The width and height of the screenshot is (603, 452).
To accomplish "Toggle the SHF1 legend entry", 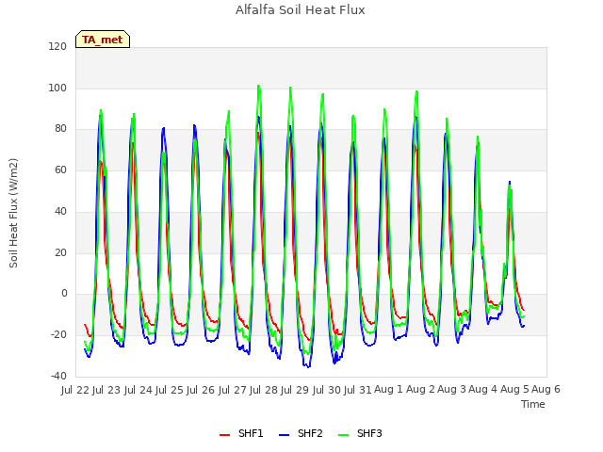I will (241, 433).
